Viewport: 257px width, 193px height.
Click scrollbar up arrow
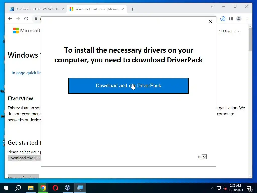(x=250, y=26)
